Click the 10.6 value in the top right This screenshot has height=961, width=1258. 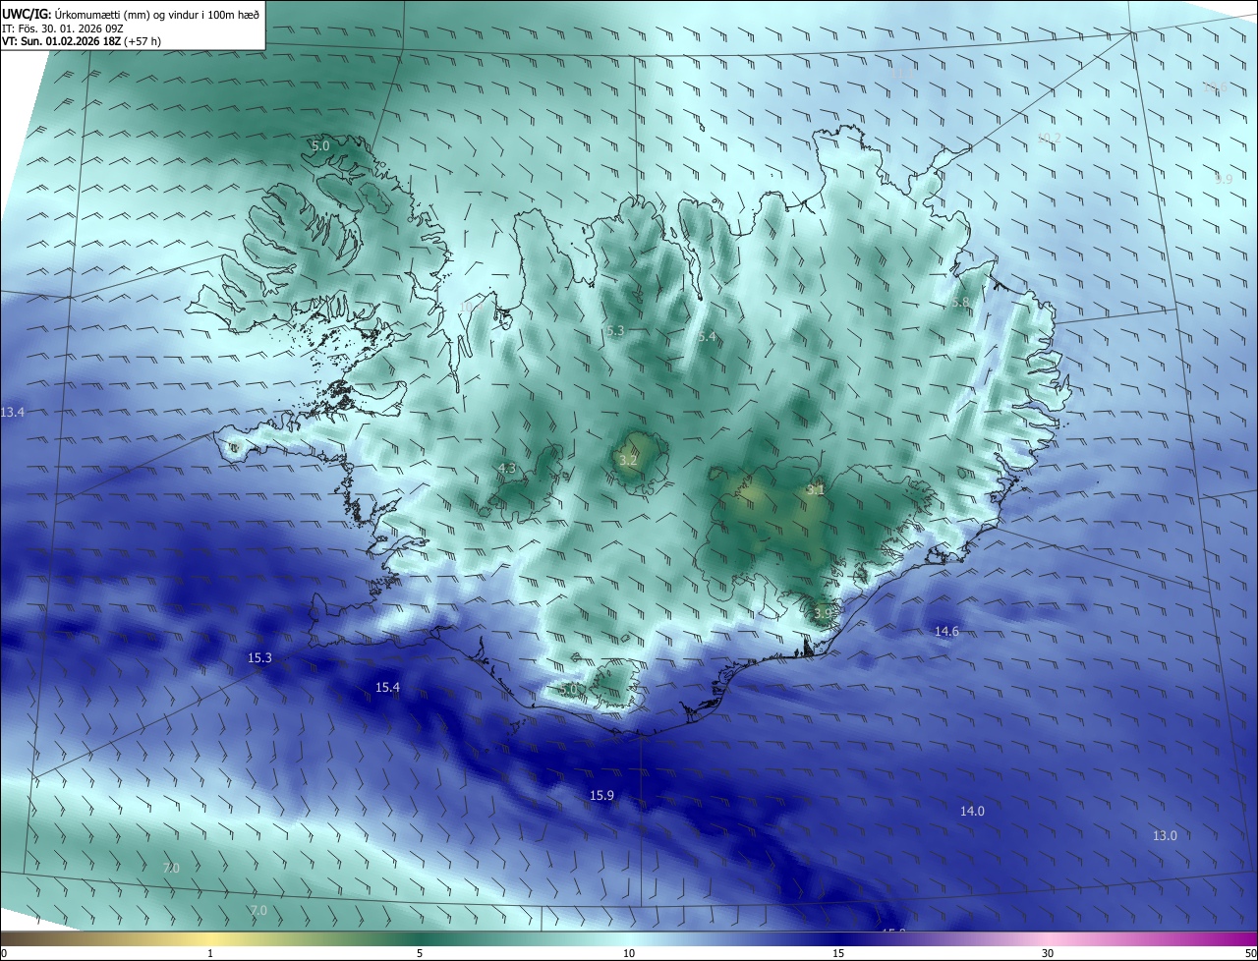click(1215, 87)
